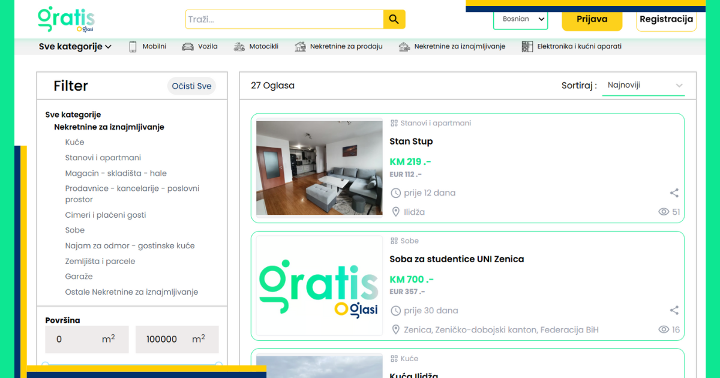The image size is (720, 378).
Task: Open Mobilni category in the nav bar
Action: click(x=154, y=46)
